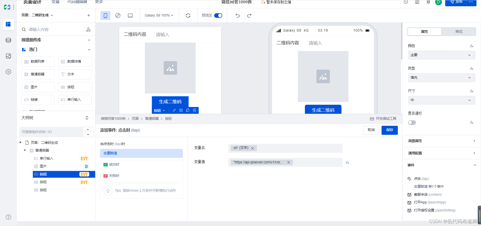Open the 变量 top menu
The height and width of the screenshot is (226, 481).
coord(56,2)
